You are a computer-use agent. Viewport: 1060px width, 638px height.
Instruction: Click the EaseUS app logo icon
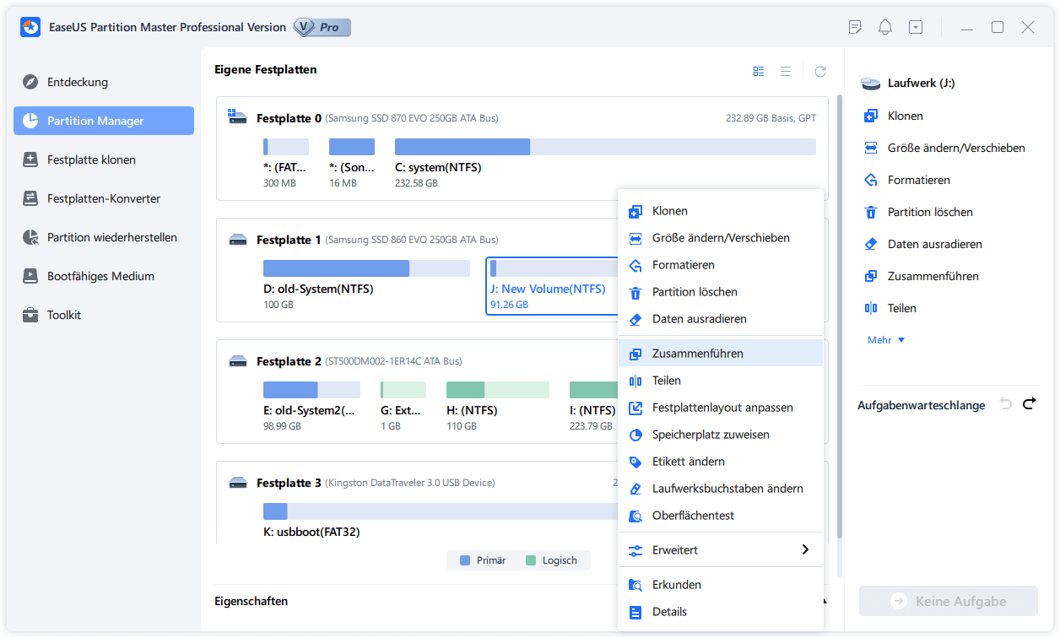[x=31, y=27]
